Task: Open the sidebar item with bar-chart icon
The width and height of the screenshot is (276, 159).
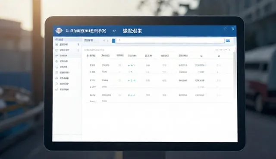Action: 67,45
